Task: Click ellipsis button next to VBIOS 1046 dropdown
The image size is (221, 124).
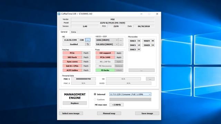Action: [121, 40]
